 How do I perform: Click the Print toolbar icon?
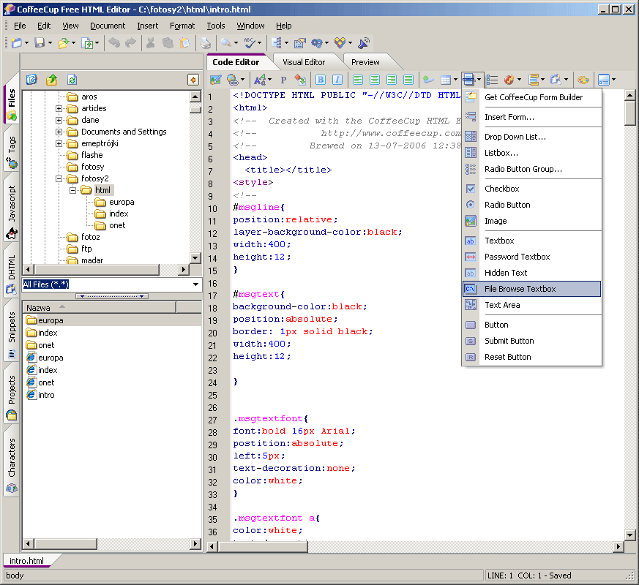tap(206, 42)
